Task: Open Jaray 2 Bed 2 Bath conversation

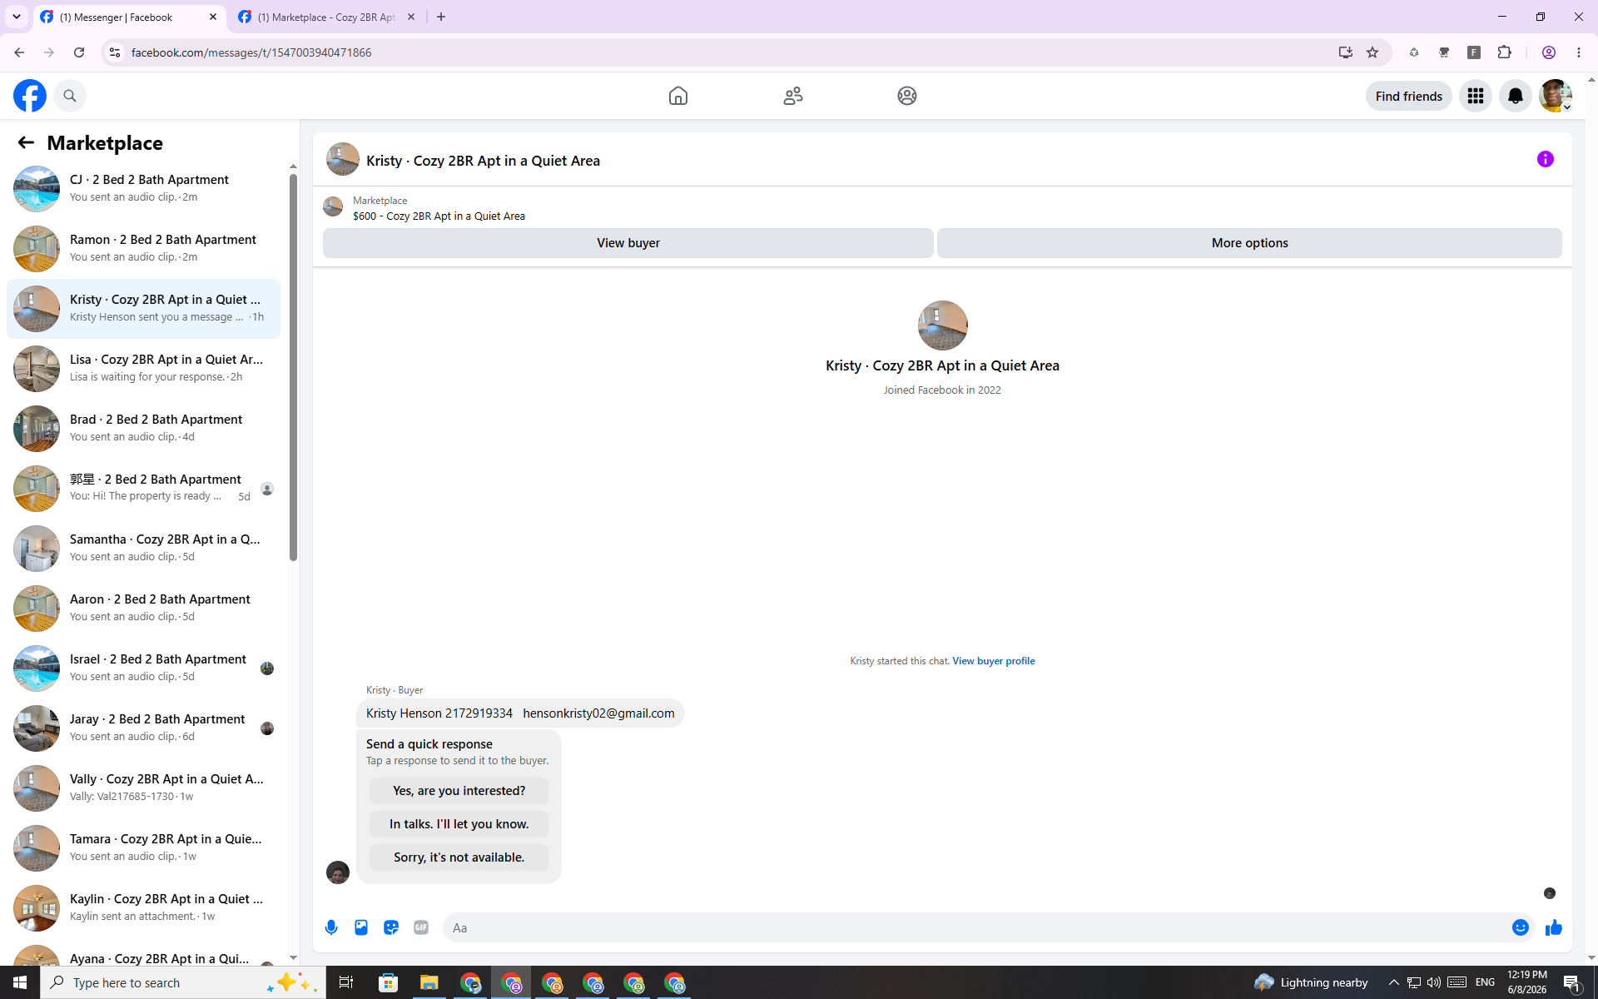Action: (143, 728)
